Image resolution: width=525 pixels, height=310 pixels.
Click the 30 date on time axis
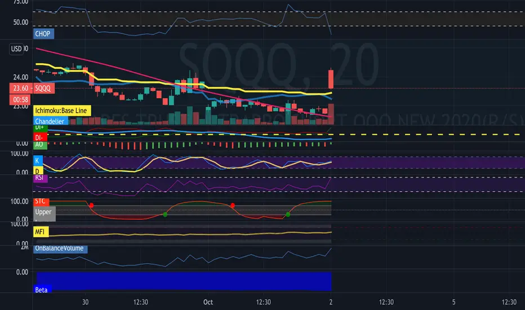[86, 302]
